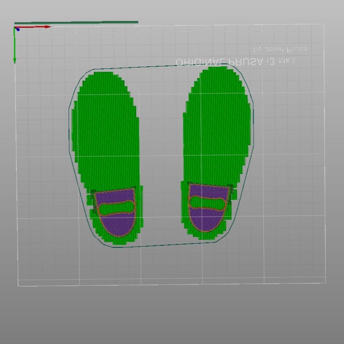
Task: Select the left green support footprint
Action: coord(104,131)
